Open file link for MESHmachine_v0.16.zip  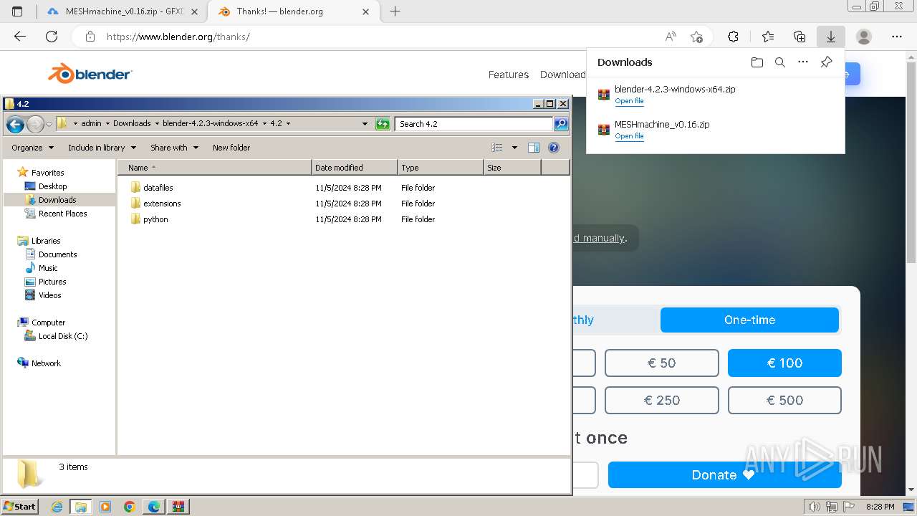coord(629,136)
